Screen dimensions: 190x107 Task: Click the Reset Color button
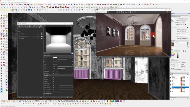click(183, 66)
